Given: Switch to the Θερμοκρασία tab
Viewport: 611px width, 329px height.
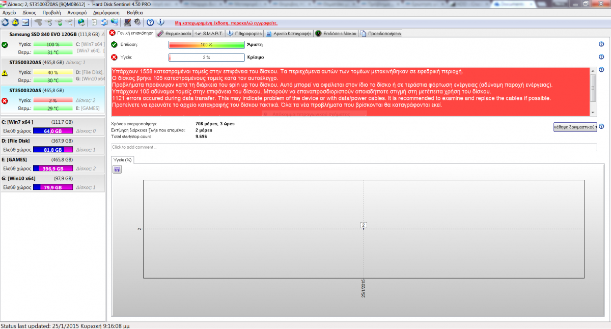Looking at the screenshot, I should tap(174, 33).
